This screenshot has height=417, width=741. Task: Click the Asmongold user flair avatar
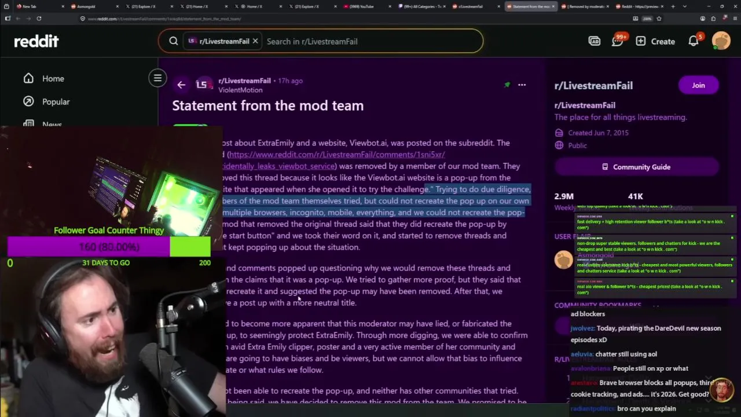(x=563, y=259)
